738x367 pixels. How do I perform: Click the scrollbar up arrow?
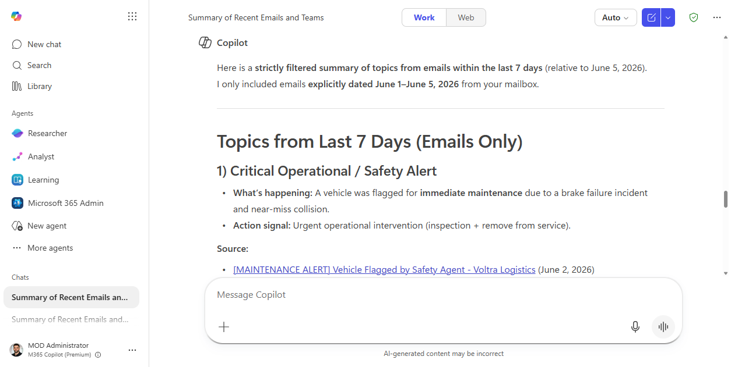click(726, 37)
